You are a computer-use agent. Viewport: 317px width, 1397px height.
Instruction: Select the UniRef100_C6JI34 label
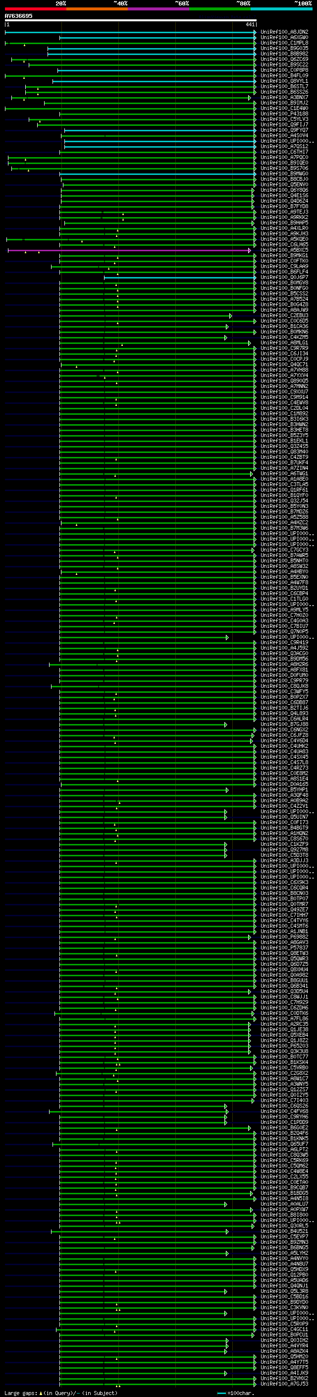click(x=284, y=354)
